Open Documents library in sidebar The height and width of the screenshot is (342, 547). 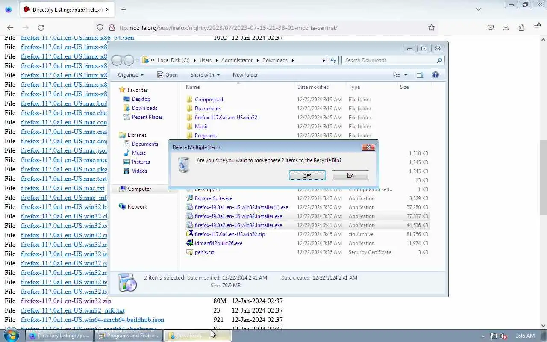[145, 144]
